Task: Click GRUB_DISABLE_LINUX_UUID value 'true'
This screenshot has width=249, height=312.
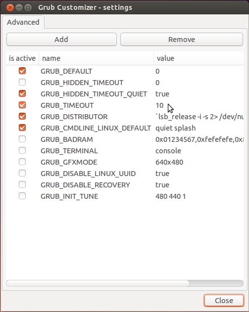Action: 162,174
